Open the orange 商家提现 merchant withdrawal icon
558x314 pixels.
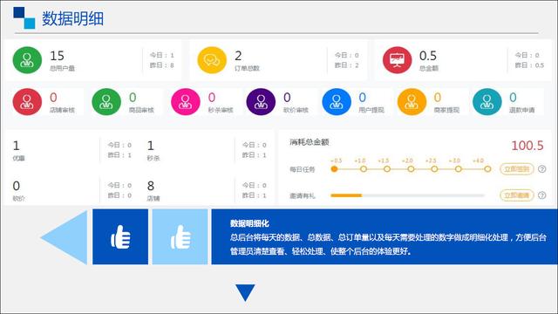pyautogui.click(x=412, y=102)
